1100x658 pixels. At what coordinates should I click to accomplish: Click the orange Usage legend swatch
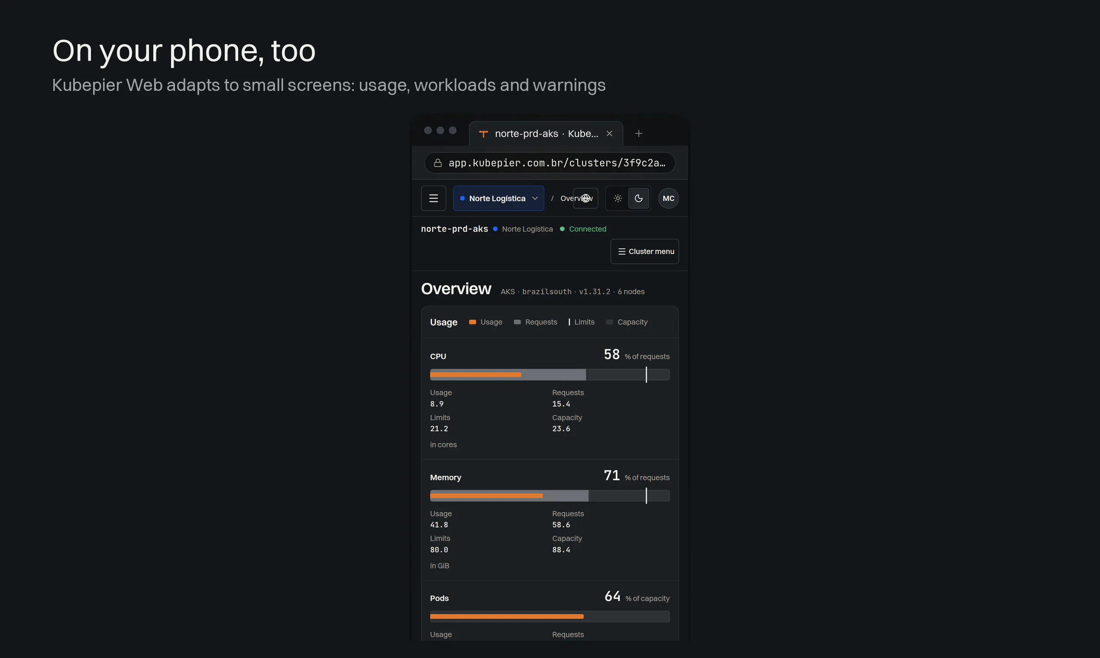tap(472, 322)
